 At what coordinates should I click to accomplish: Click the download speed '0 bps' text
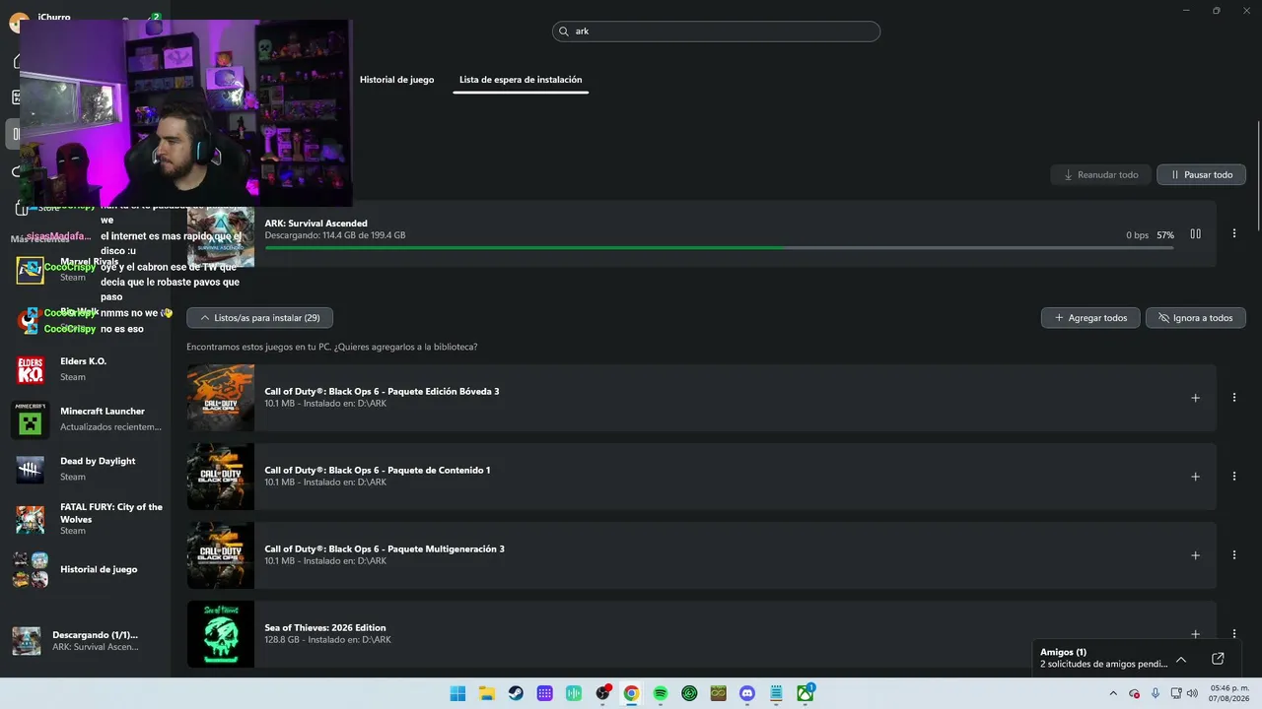1137,235
